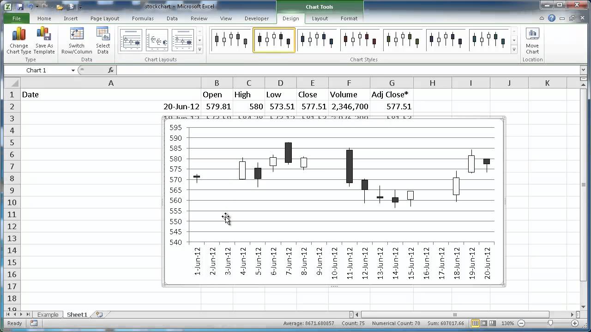
Task: Apply the olive green candlestick chart style
Action: tap(403, 40)
